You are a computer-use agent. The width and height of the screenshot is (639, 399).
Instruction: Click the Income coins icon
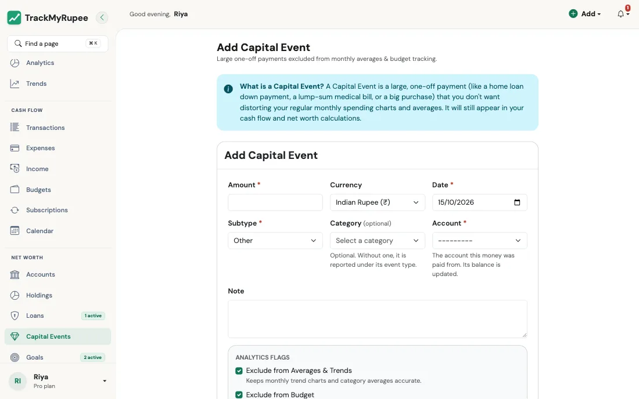point(15,168)
